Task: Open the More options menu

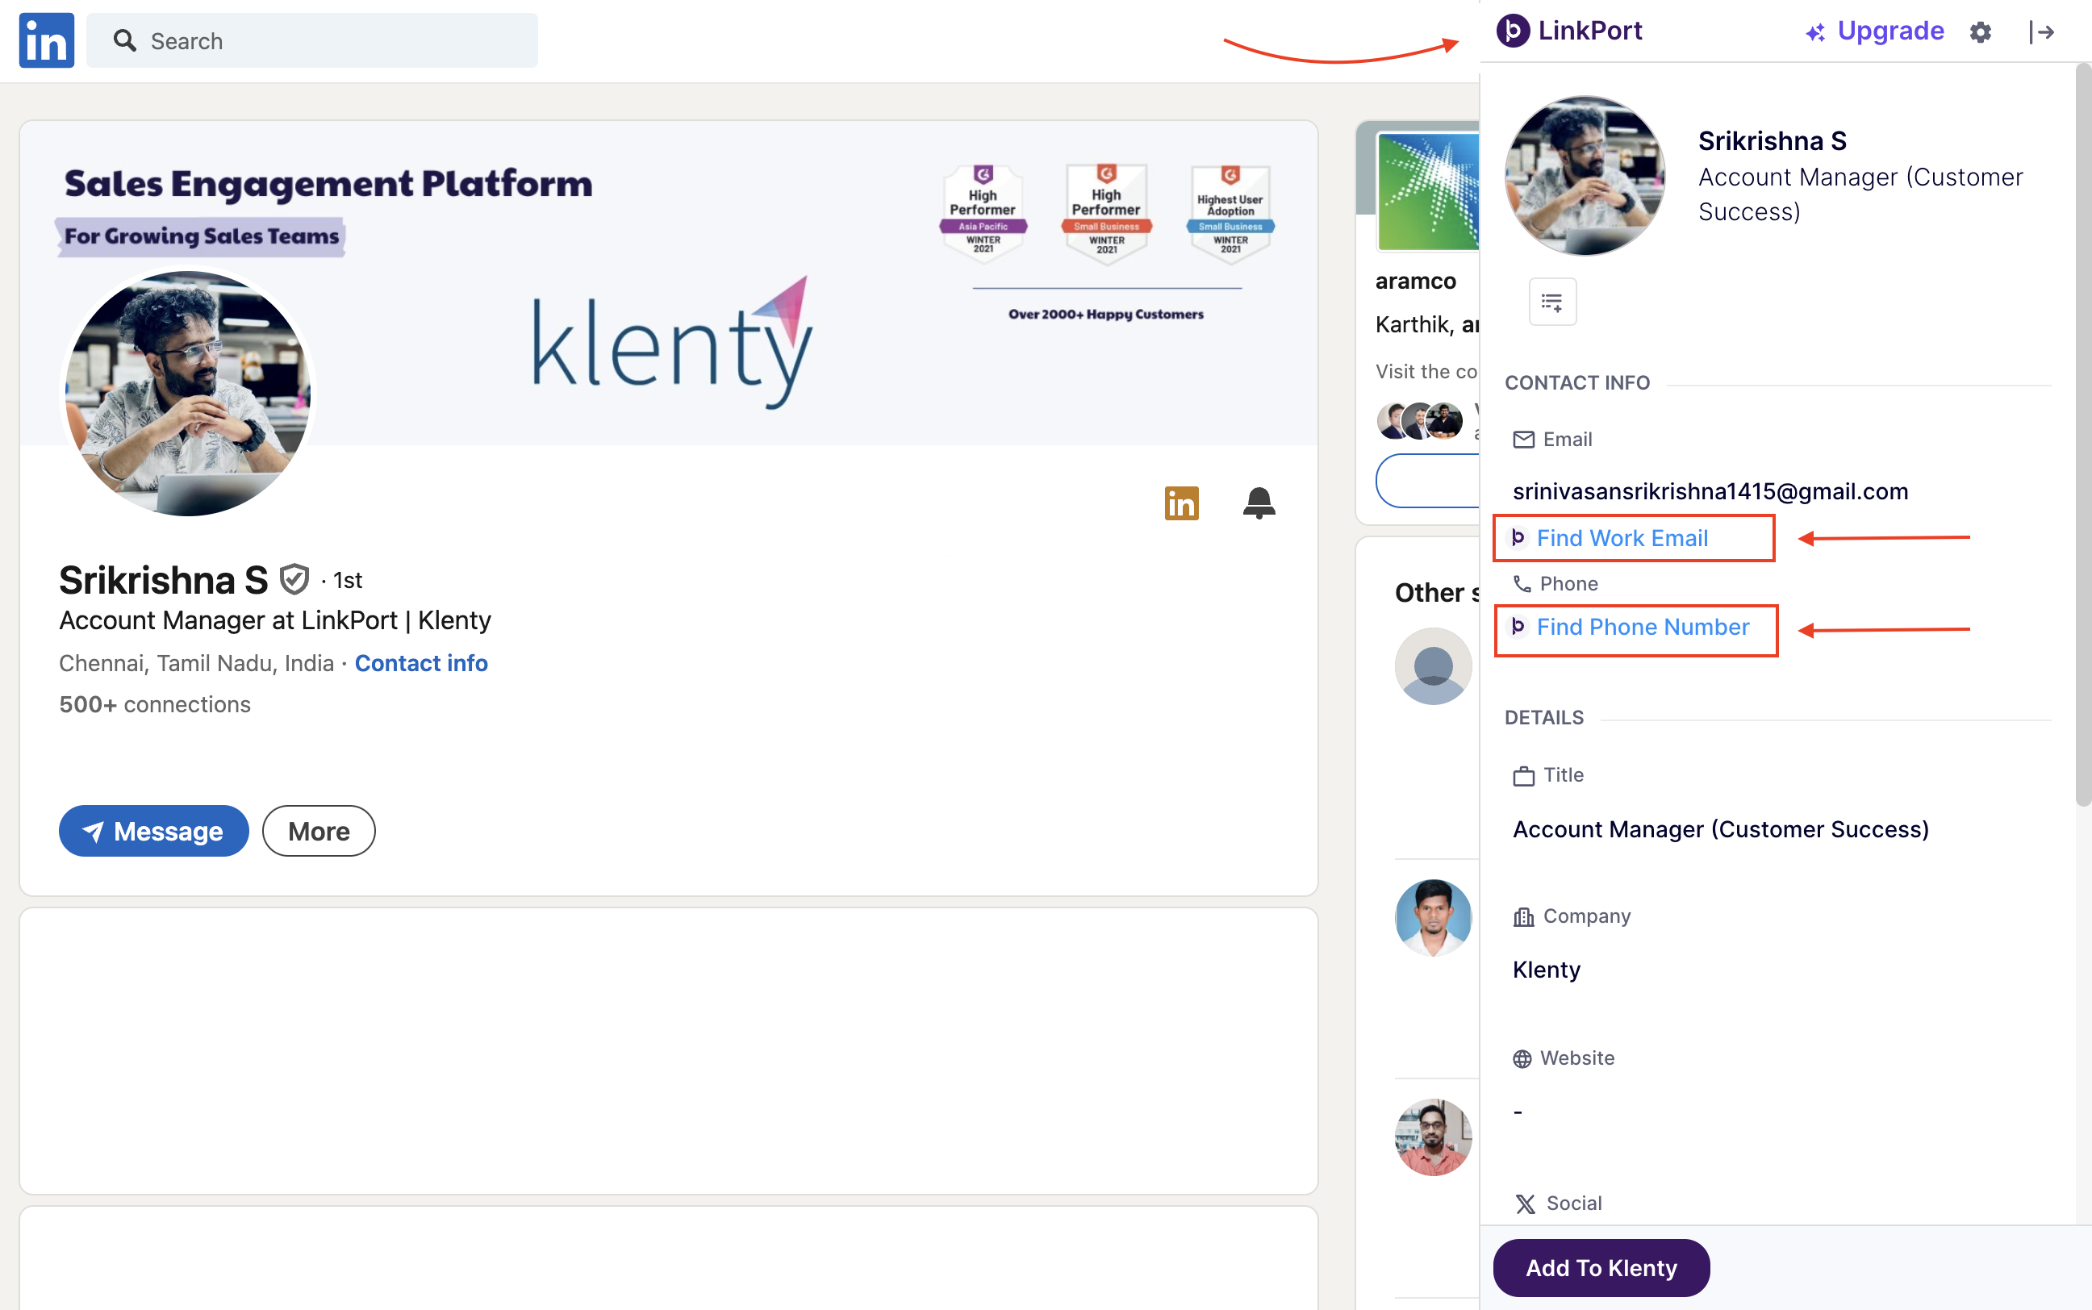Action: click(318, 831)
